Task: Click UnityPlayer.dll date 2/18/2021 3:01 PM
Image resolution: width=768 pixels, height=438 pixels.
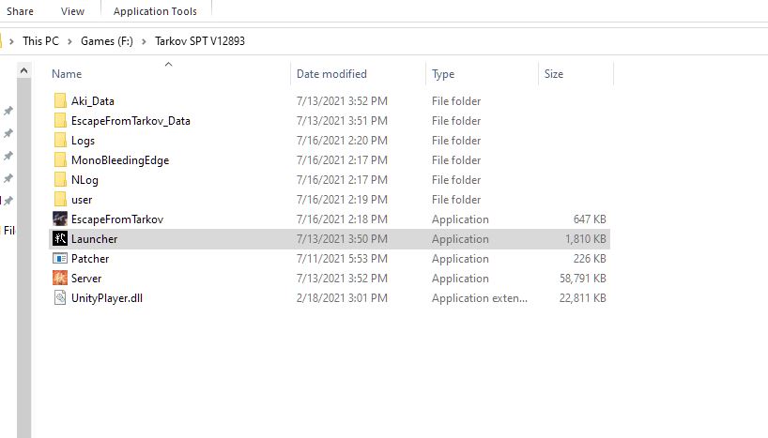Action: tap(342, 297)
